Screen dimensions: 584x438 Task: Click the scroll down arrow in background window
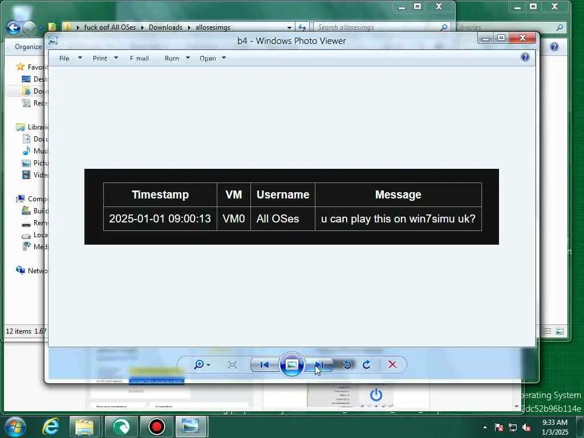(x=517, y=406)
